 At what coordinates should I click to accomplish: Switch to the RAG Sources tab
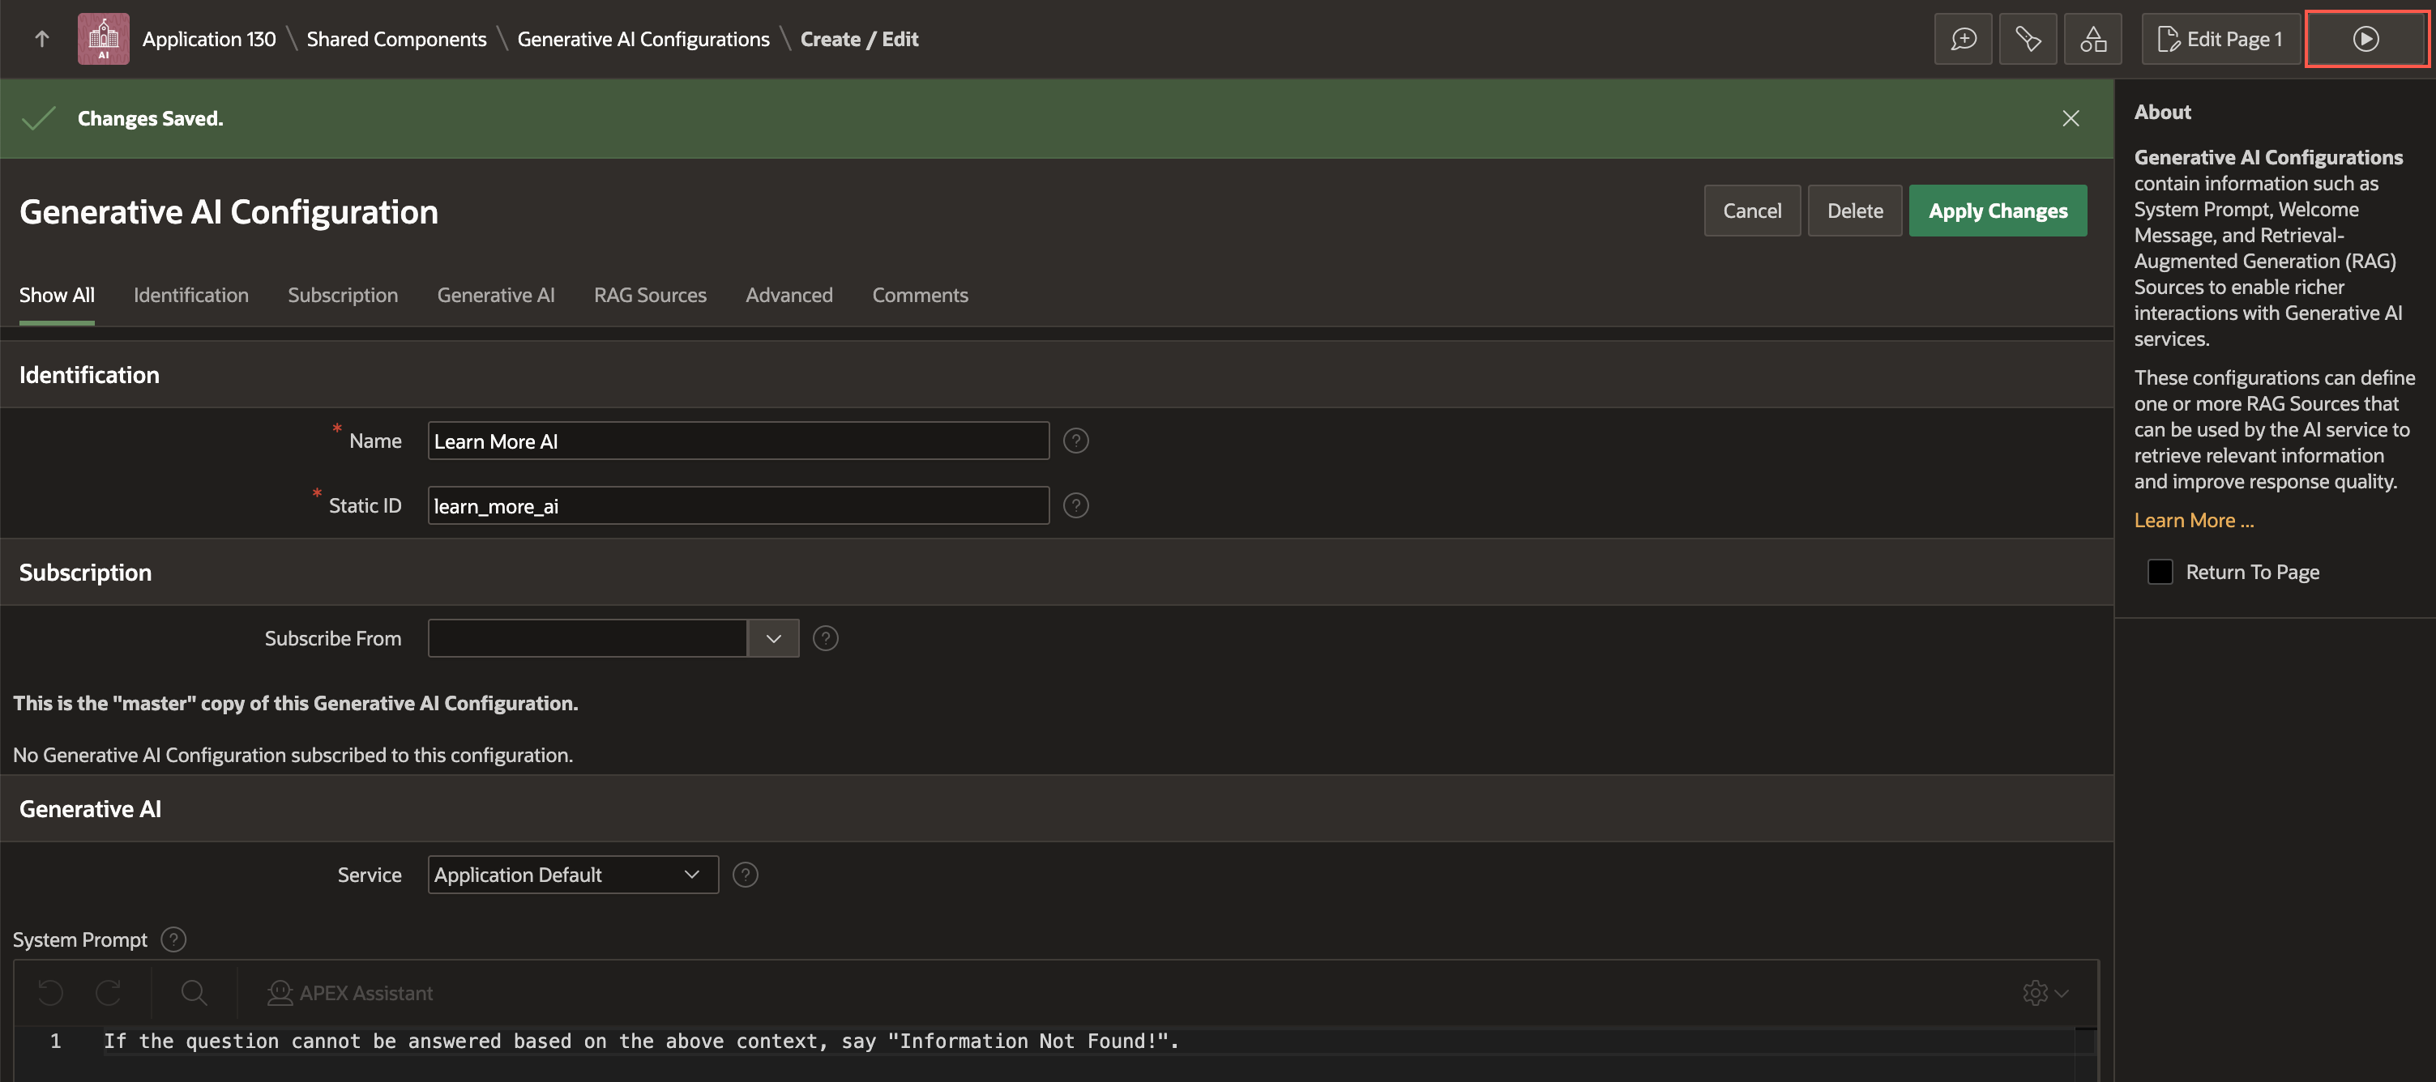point(650,296)
